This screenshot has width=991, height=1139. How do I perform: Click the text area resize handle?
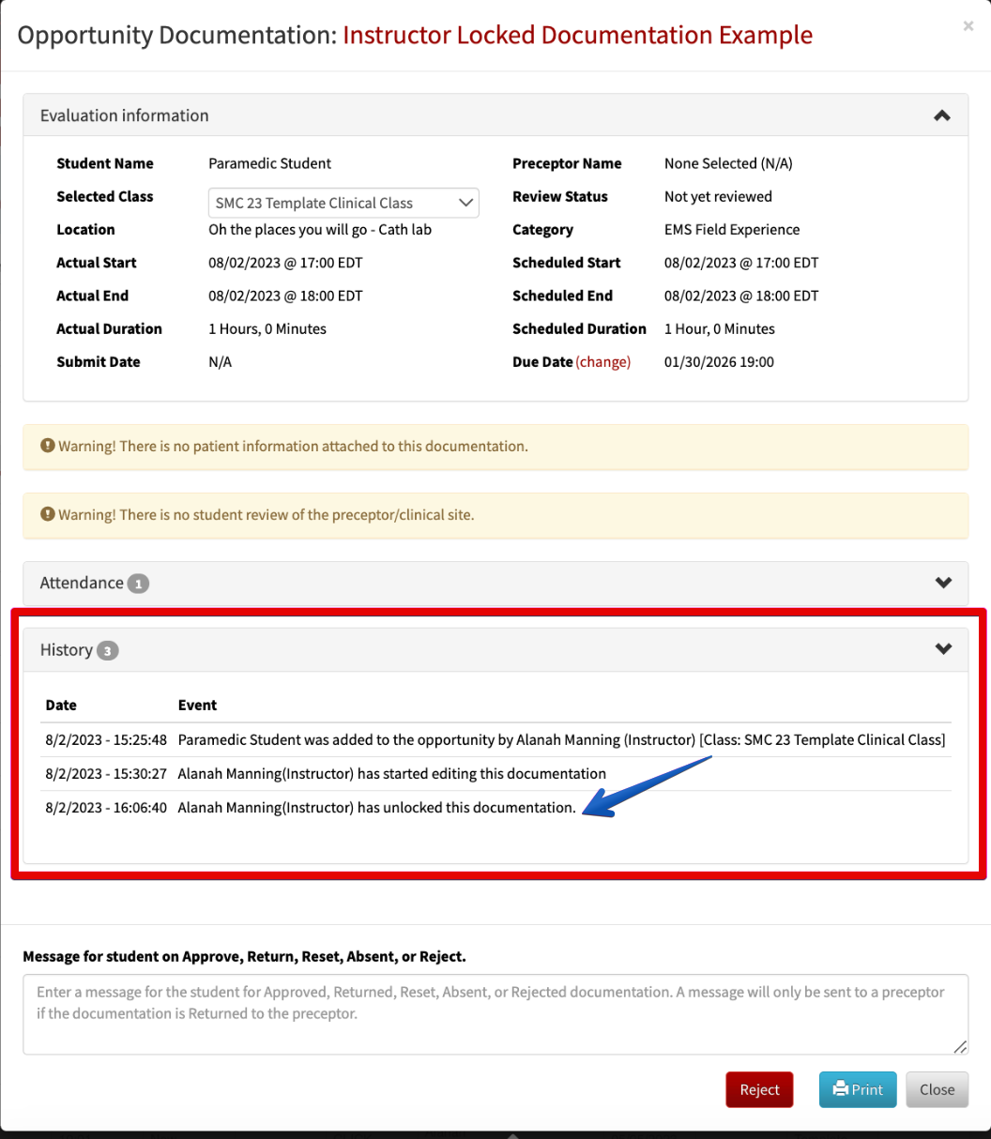[960, 1046]
